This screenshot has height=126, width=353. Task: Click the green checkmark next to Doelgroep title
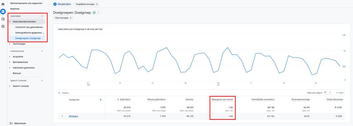94,13
